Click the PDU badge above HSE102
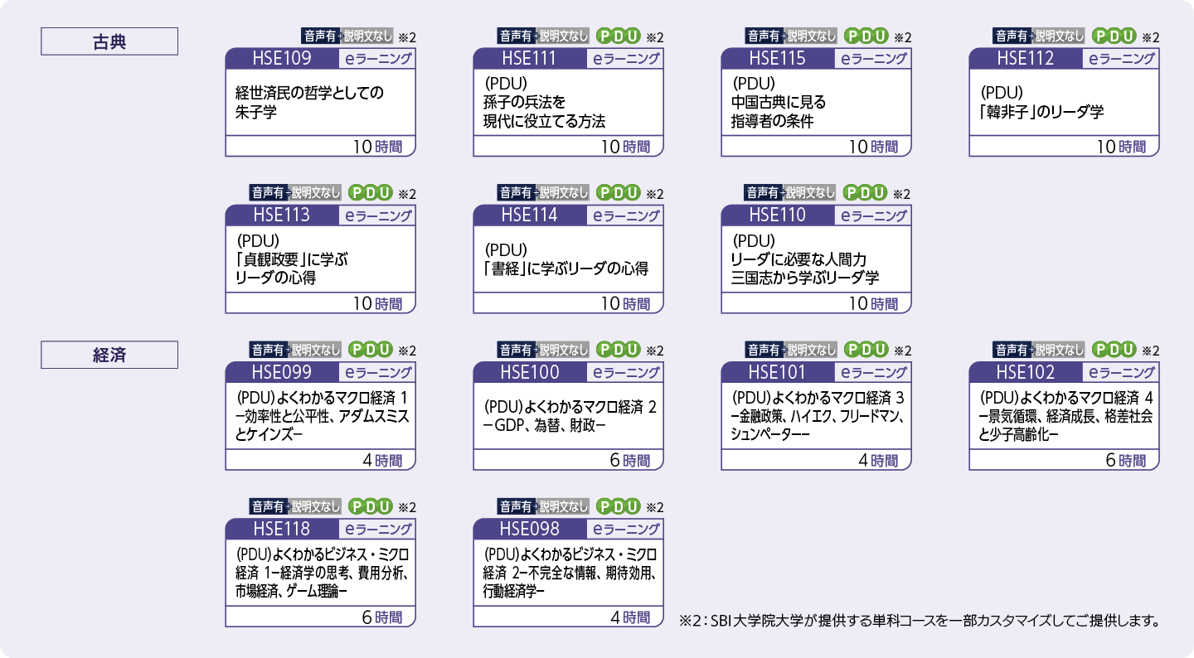1194x658 pixels. click(1114, 350)
